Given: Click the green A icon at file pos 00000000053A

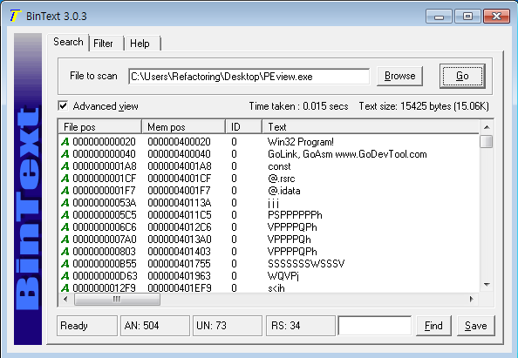Looking at the screenshot, I should tap(65, 203).
